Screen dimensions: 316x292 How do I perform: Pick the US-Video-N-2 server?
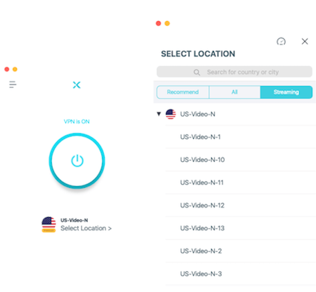[x=240, y=251]
